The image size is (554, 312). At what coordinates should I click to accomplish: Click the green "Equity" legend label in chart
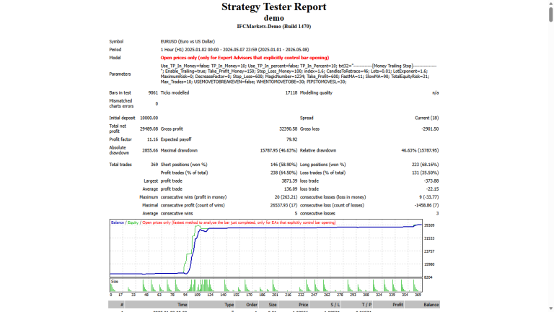tap(133, 223)
